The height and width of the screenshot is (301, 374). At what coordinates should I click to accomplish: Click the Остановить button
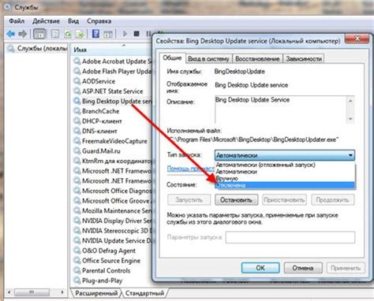point(236,200)
